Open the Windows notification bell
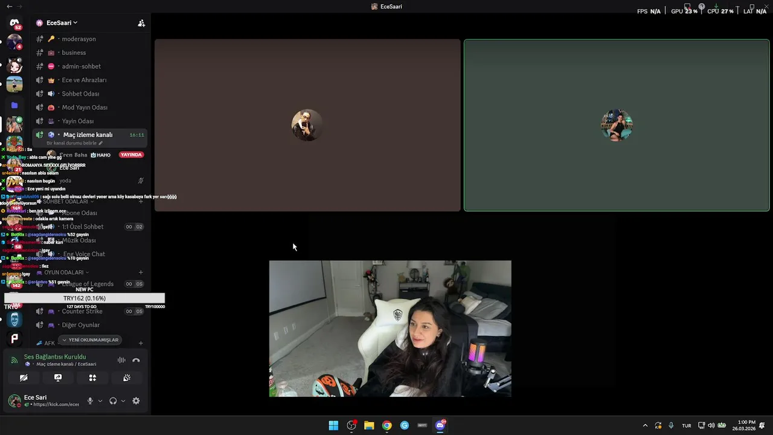Viewport: 773px width, 435px height. [x=762, y=425]
